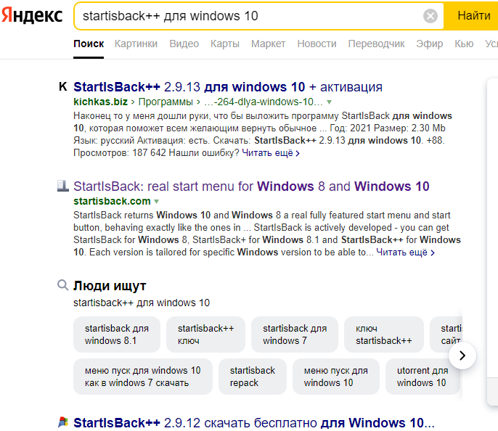This screenshot has width=498, height=431.
Task: Select suggestion startisback repack
Action: pyautogui.click(x=252, y=377)
